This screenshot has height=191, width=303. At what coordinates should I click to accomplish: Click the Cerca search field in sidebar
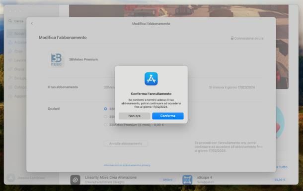[x=19, y=21]
